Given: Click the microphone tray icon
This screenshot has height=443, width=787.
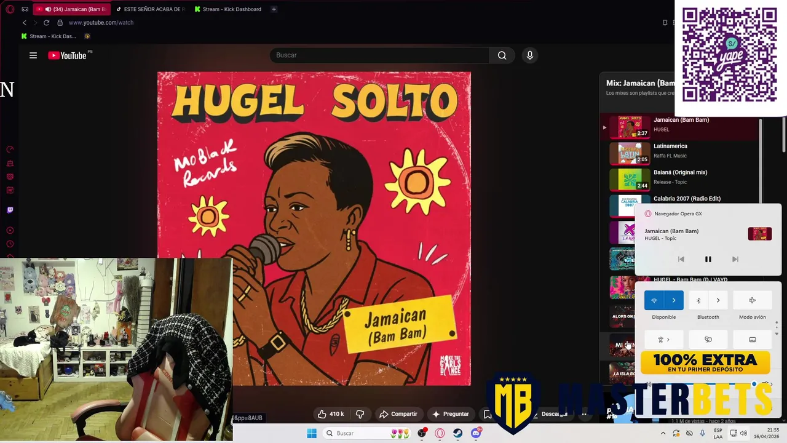Looking at the screenshot, I should [x=703, y=433].
